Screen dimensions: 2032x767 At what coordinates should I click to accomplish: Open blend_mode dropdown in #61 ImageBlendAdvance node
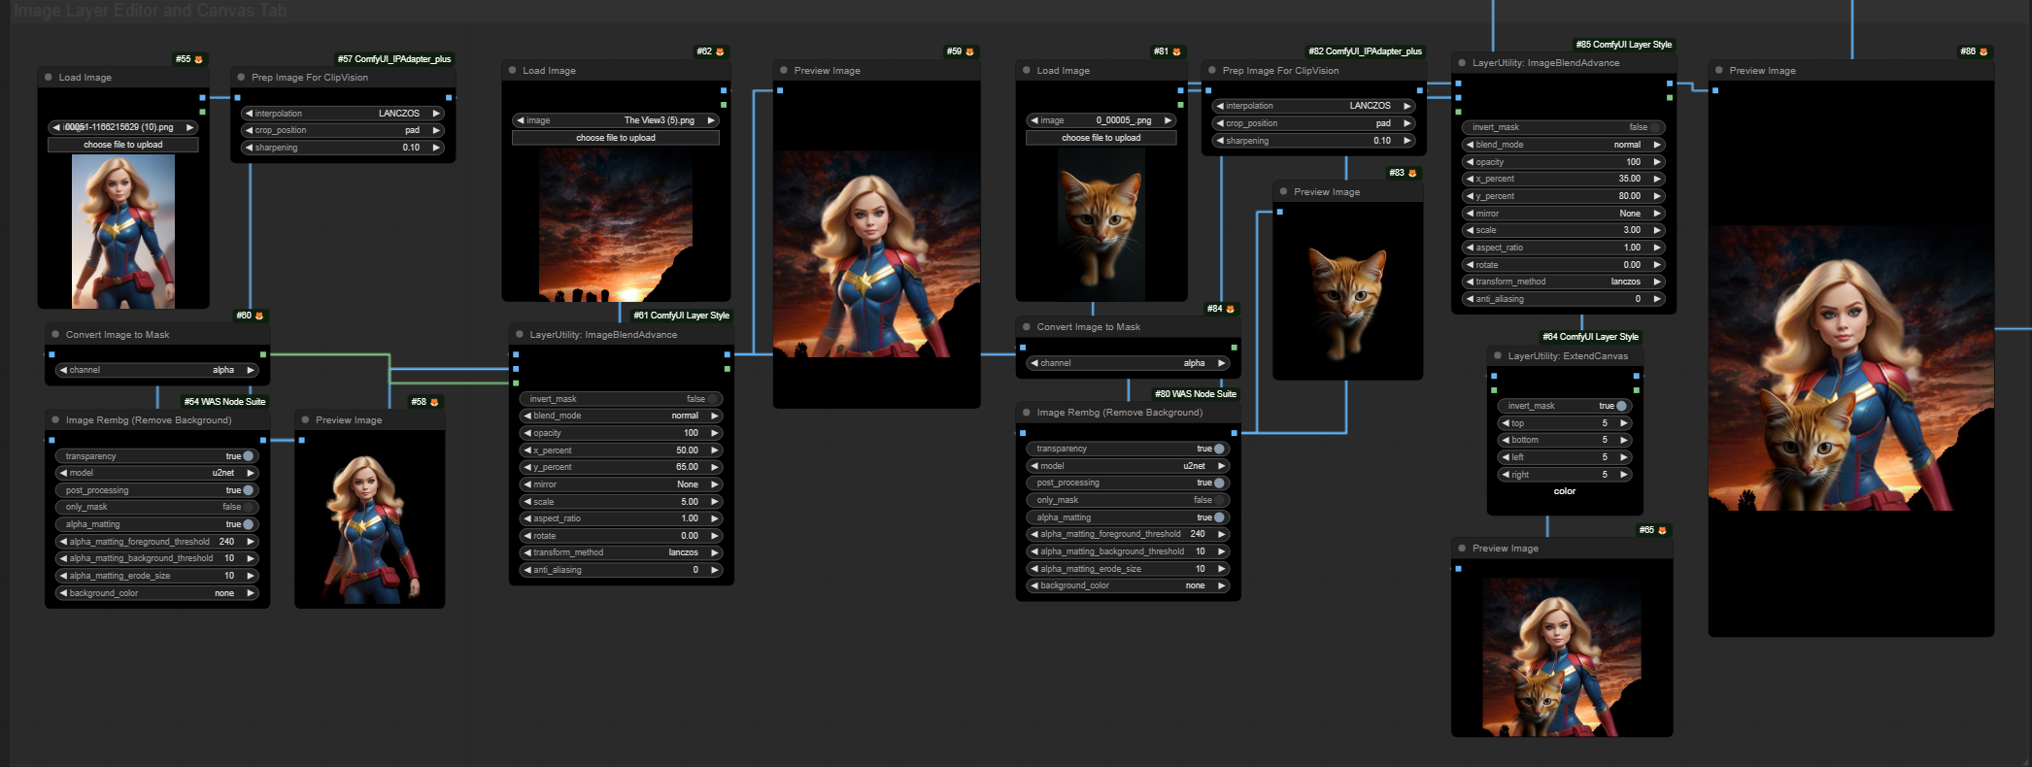(x=622, y=416)
